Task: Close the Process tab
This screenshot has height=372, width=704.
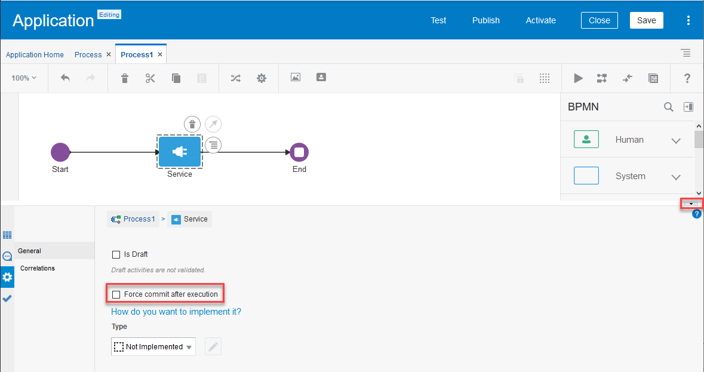Action: tap(109, 54)
